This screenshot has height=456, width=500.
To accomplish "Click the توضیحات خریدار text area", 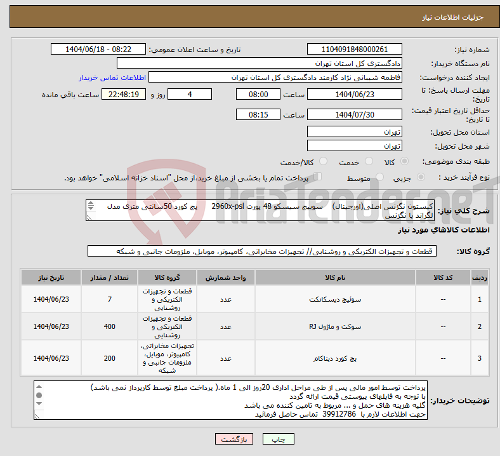I will pyautogui.click(x=230, y=400).
